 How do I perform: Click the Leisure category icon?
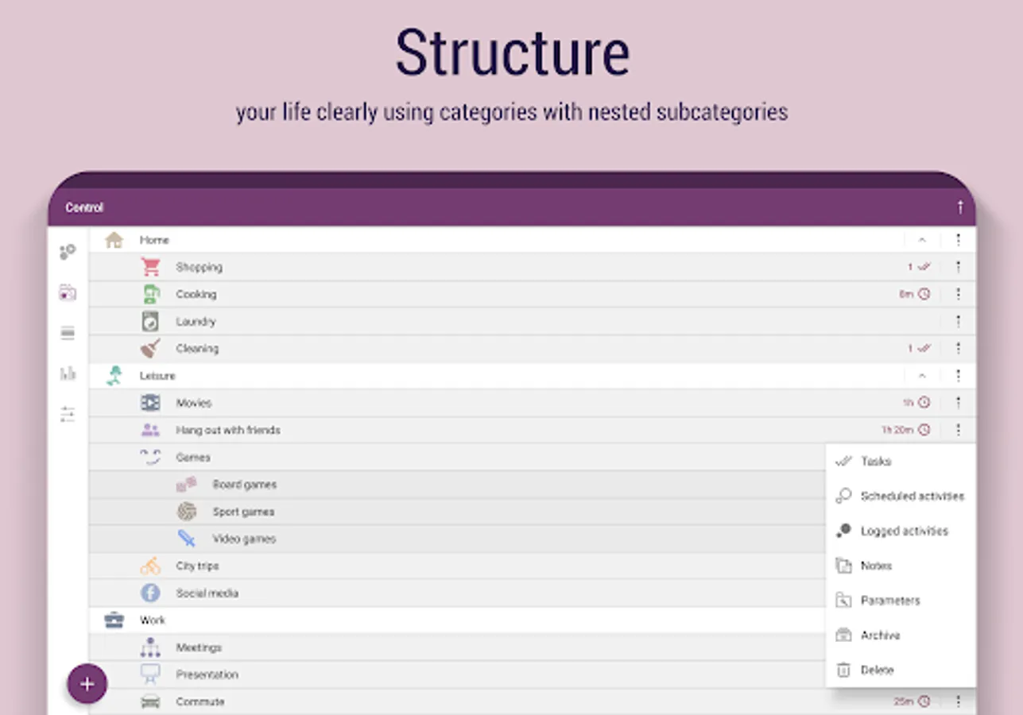[x=114, y=376]
